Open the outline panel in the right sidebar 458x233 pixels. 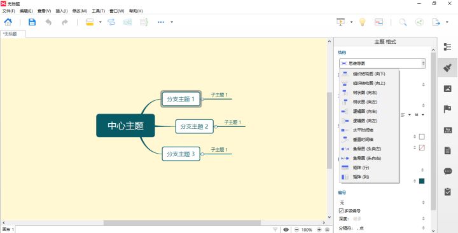[x=447, y=46]
